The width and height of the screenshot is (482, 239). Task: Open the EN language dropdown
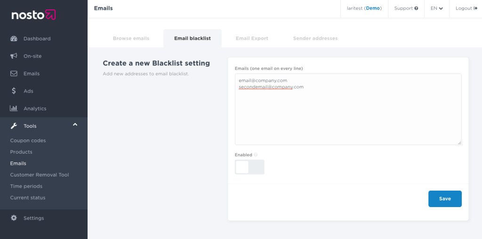(x=437, y=8)
